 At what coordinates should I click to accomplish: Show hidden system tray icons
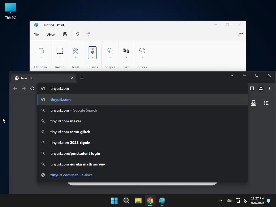[221, 201]
